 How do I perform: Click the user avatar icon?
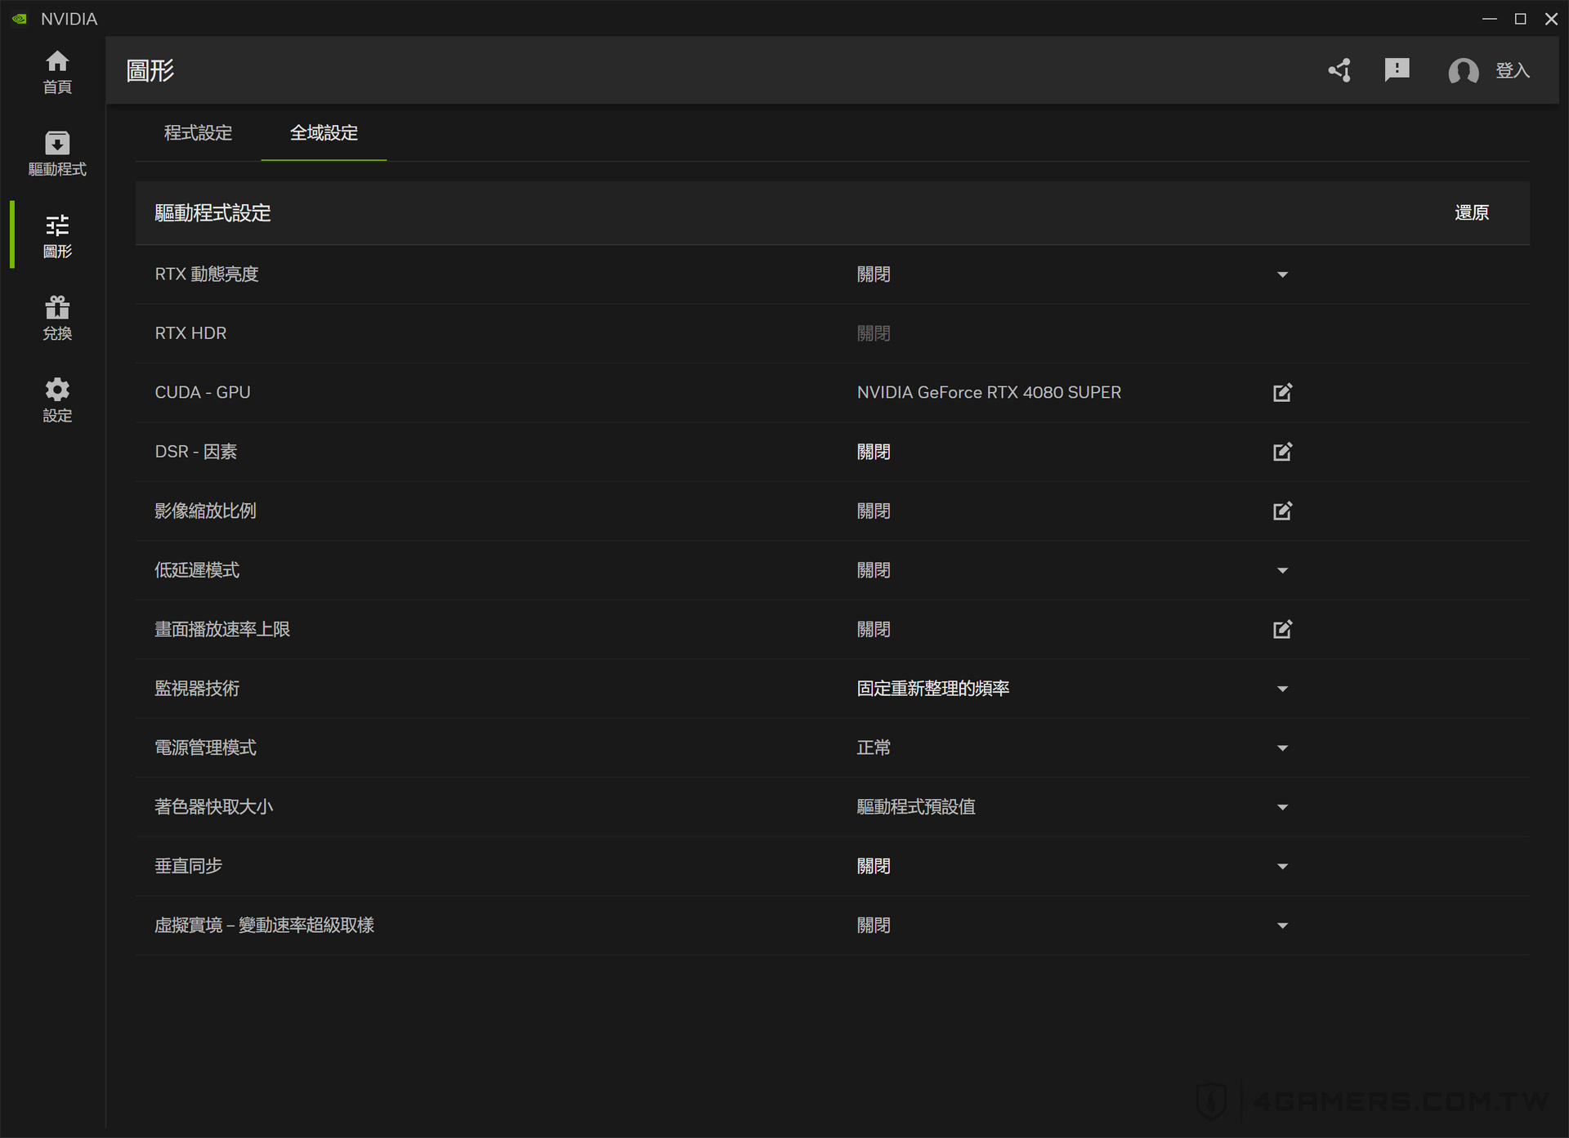coord(1463,71)
